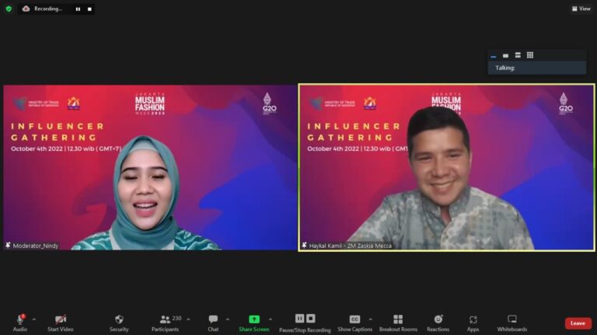Expand audio options arrow next to Audio
Viewport: 597px width, 335px height.
click(x=33, y=319)
